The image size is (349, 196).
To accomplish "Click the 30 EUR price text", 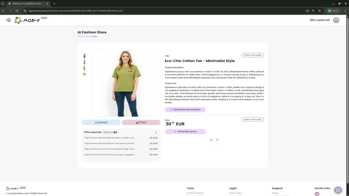I will [x=175, y=124].
